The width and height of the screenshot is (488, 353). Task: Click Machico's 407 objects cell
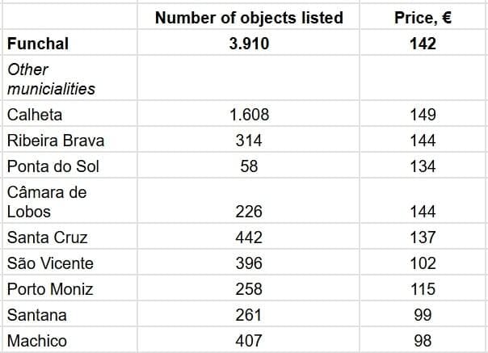click(x=249, y=341)
